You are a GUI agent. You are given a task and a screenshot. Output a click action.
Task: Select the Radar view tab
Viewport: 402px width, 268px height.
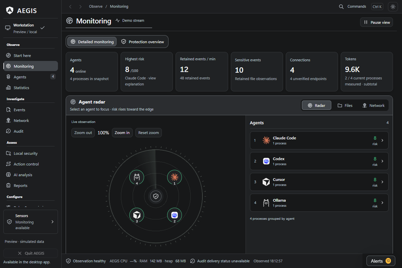point(317,106)
